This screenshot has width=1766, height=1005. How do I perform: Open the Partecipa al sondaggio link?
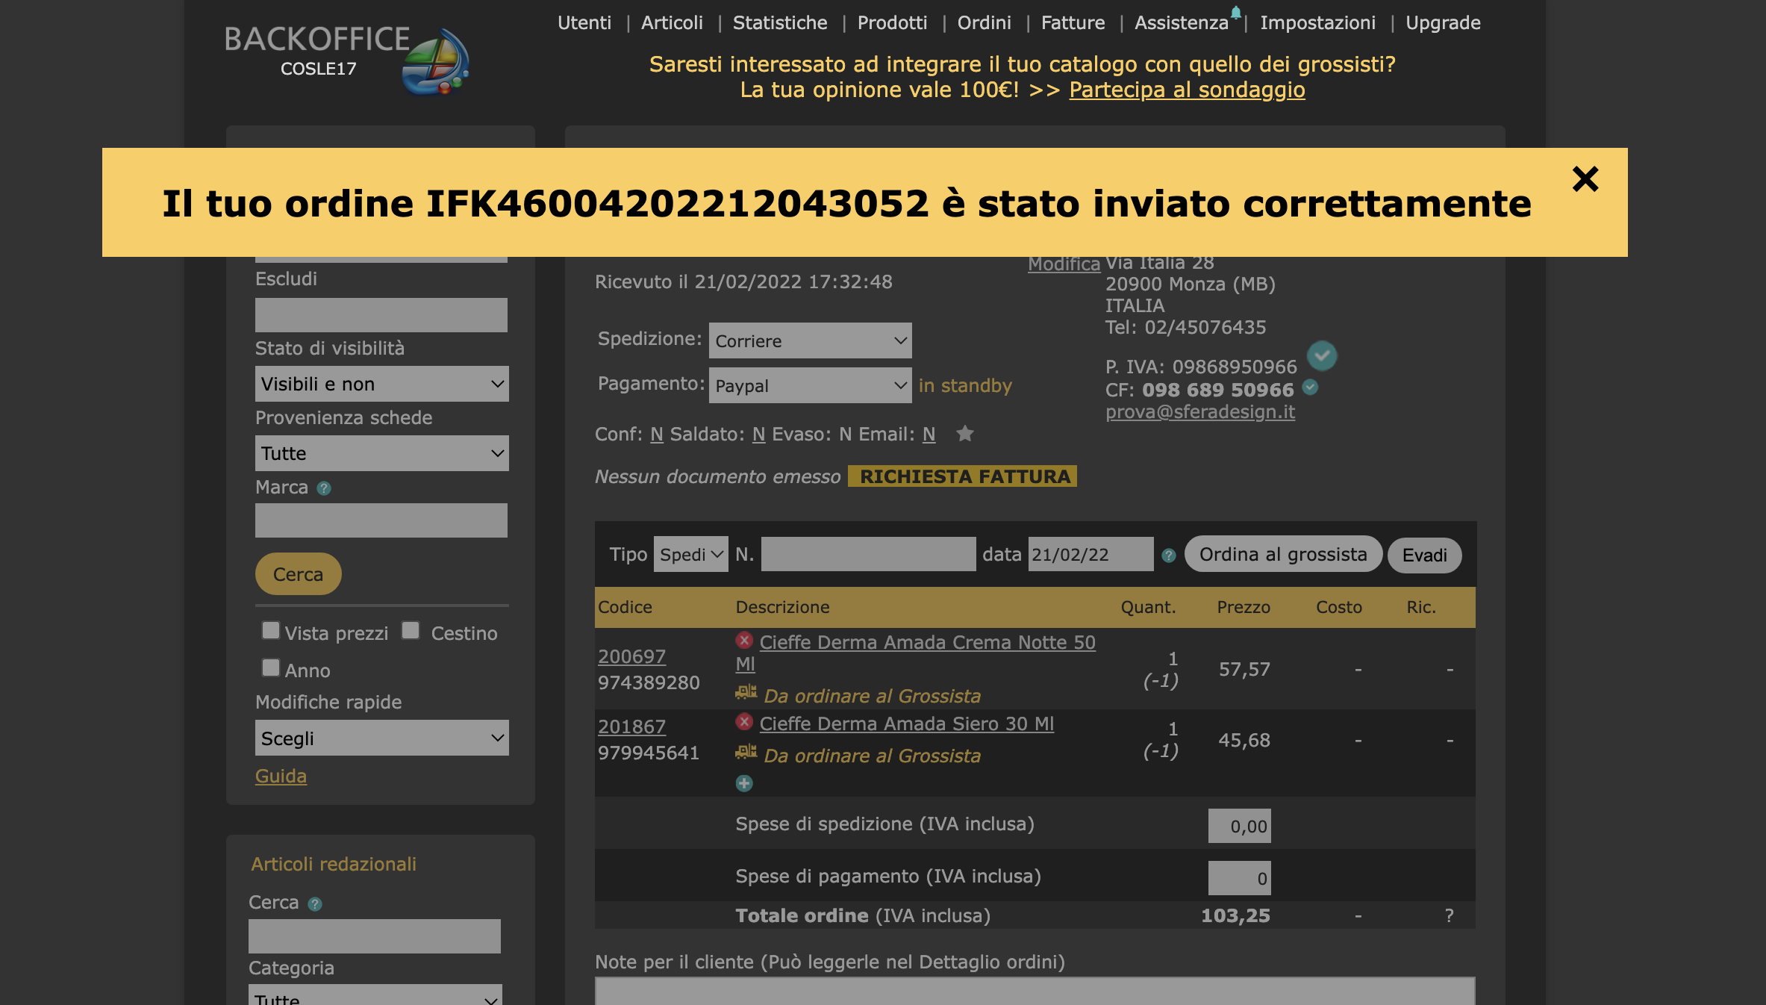coord(1186,90)
